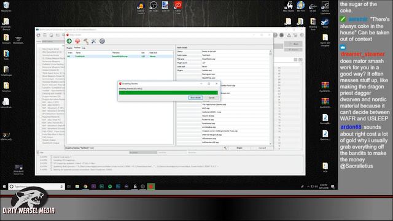Click the Show details button in progress dialog
Screen dimensions: 393x221
195,98
